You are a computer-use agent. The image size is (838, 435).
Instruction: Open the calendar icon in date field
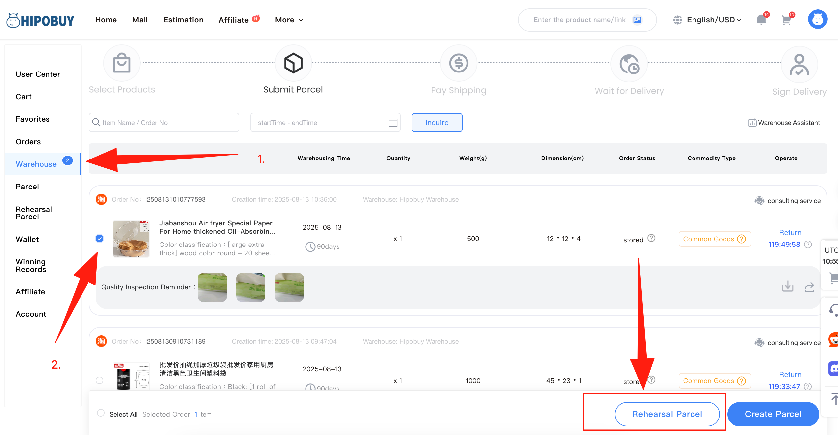(x=393, y=123)
